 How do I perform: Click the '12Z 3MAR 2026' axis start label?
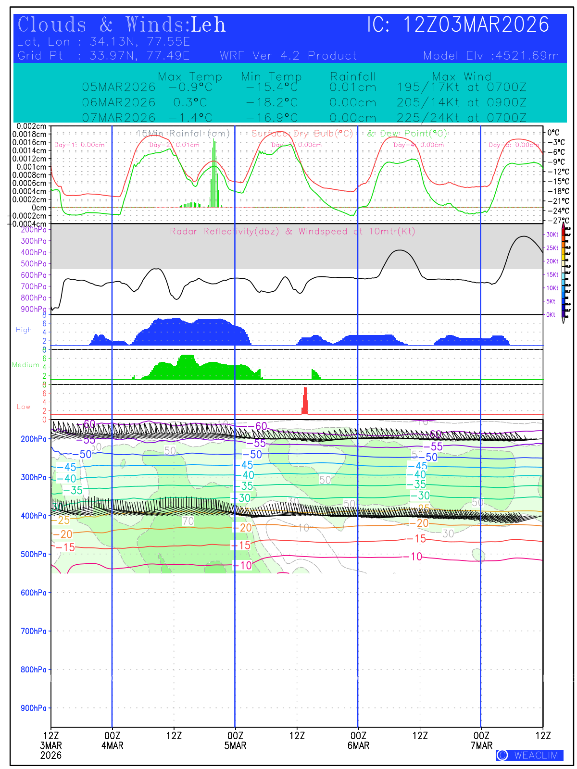coord(51,745)
